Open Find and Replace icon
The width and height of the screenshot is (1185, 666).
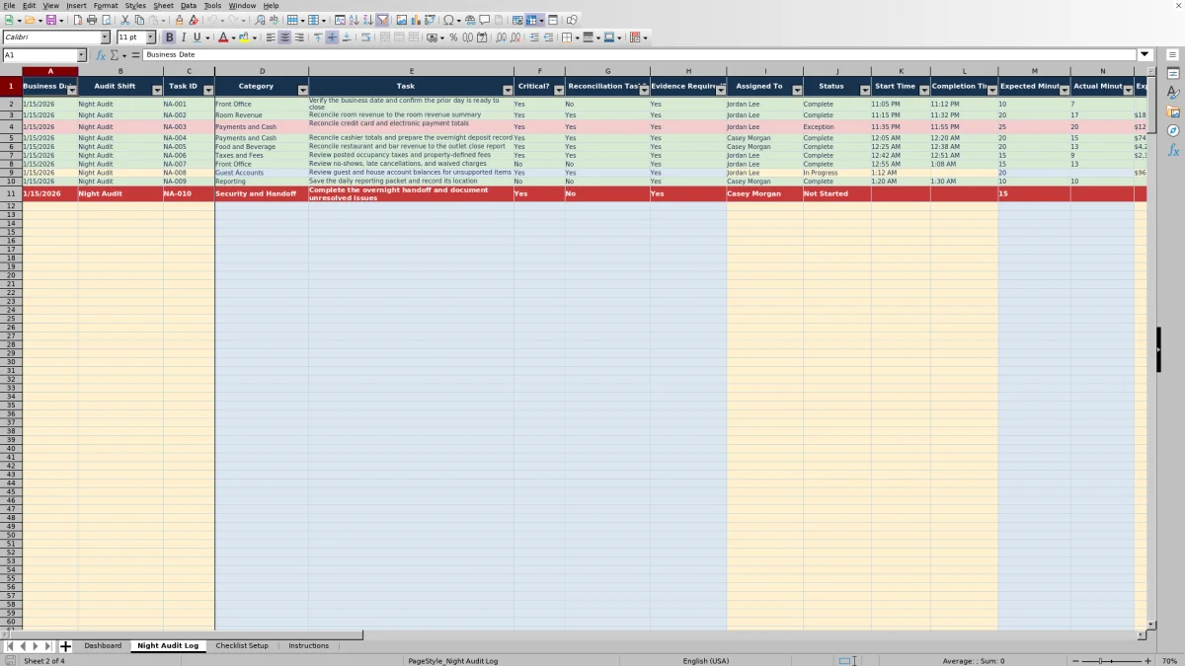coord(260,20)
